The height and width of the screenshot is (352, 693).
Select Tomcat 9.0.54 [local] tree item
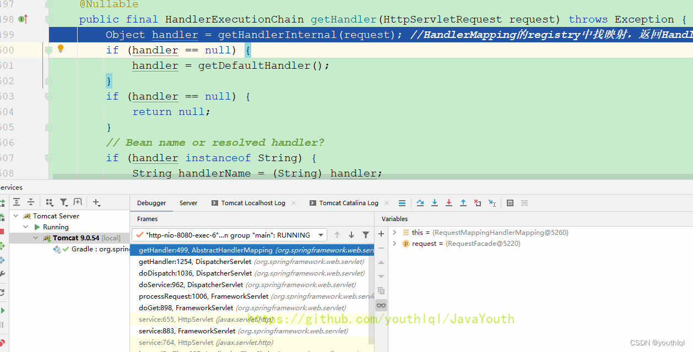(x=69, y=238)
